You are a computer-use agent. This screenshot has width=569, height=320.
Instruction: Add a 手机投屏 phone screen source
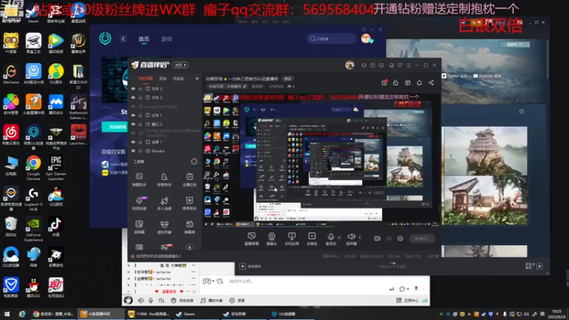pyautogui.click(x=292, y=239)
